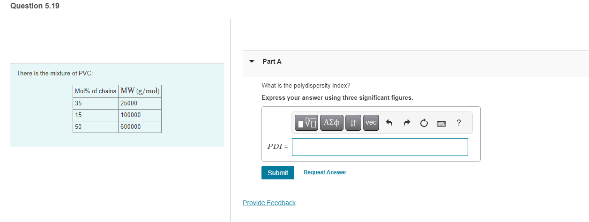589x222 pixels.
Task: Click the subscript/superscript arrows button
Action: [x=353, y=123]
